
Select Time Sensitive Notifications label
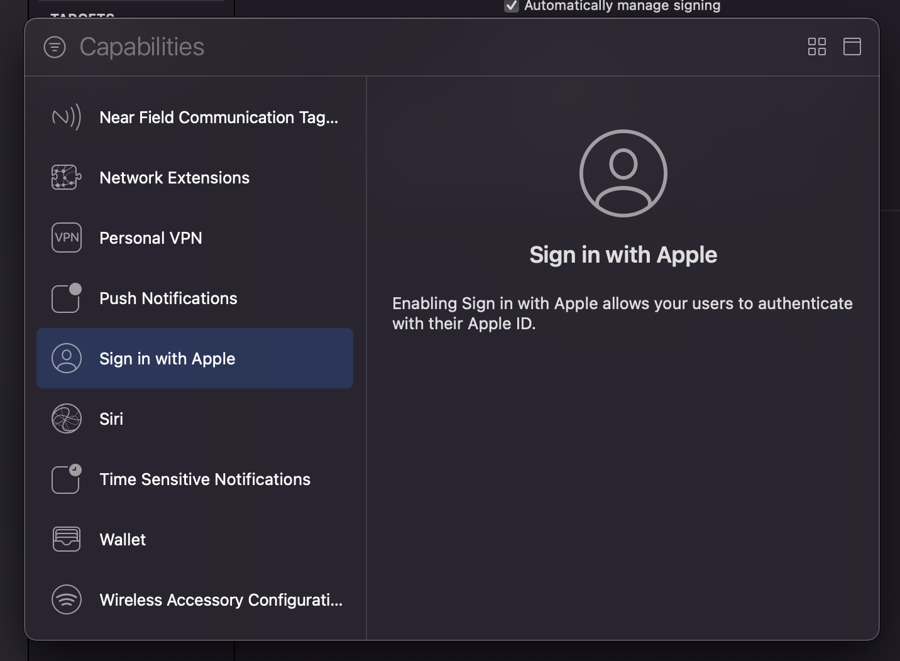coord(205,479)
